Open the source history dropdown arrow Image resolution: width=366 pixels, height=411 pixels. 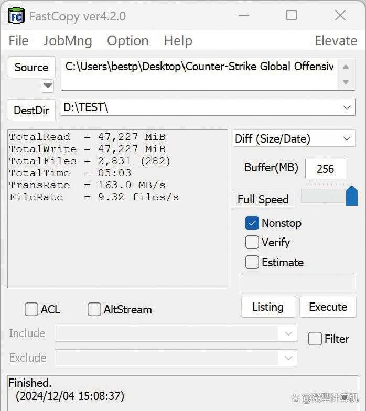(48, 85)
